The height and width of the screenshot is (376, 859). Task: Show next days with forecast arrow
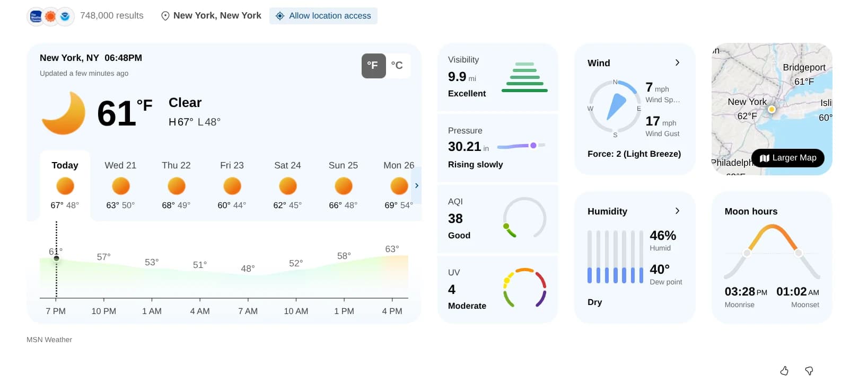point(417,185)
